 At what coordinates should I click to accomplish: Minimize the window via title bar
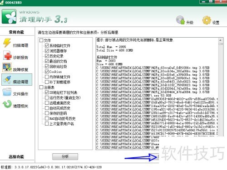click(x=204, y=2)
